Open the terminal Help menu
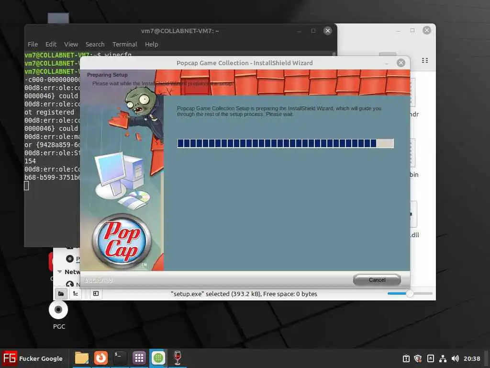This screenshot has width=490, height=368. coord(151,44)
